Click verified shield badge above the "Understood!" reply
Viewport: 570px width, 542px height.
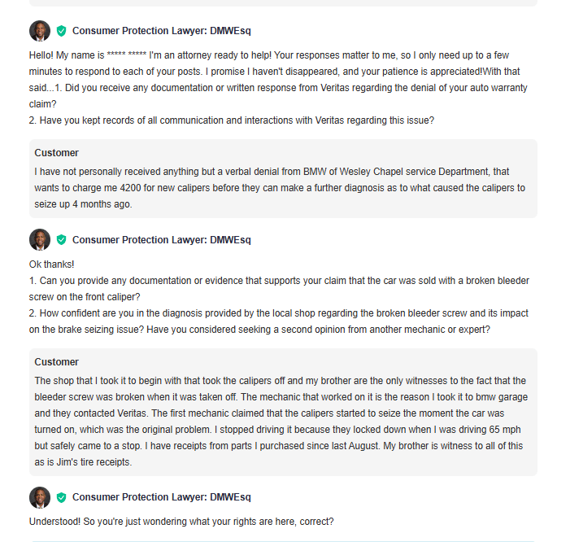pos(62,497)
